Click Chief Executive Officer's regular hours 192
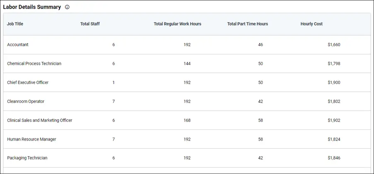Image resolution: width=374 pixels, height=174 pixels. [187, 82]
